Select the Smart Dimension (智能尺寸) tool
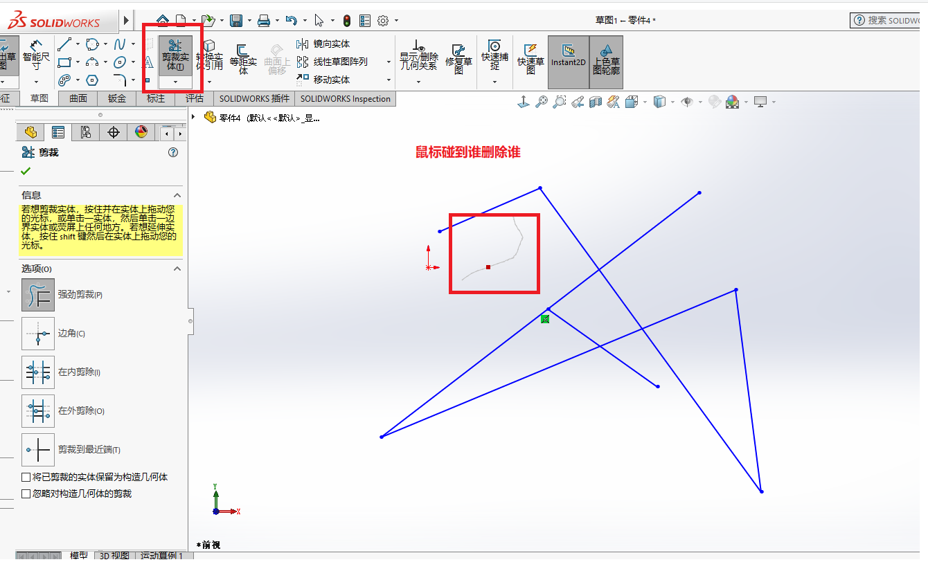This screenshot has height=562, width=928. pyautogui.click(x=36, y=55)
